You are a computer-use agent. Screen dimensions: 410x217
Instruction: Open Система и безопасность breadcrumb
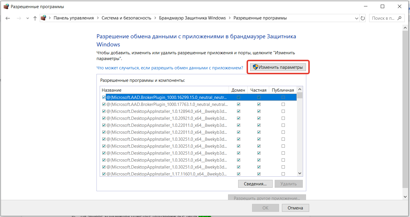[126, 18]
